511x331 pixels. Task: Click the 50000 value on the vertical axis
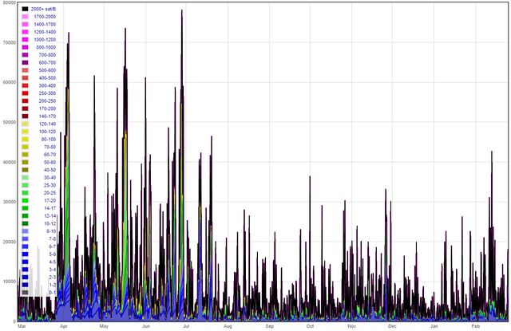tap(10, 122)
